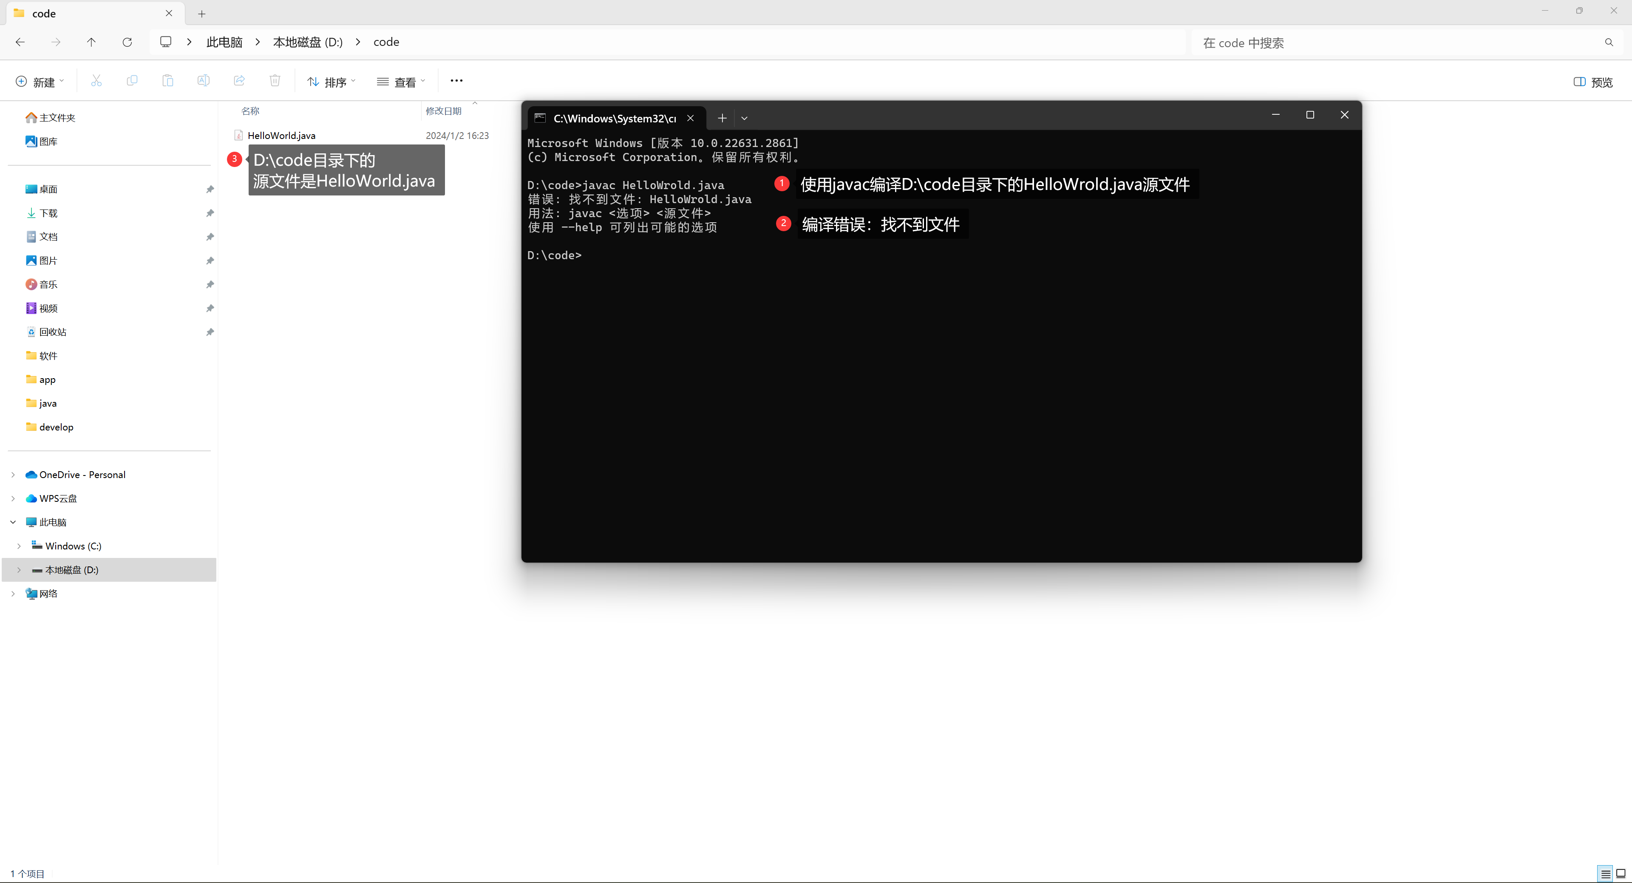Screen dimensions: 1632x883
Task: Expand the 网络 tree node
Action: (x=13, y=594)
